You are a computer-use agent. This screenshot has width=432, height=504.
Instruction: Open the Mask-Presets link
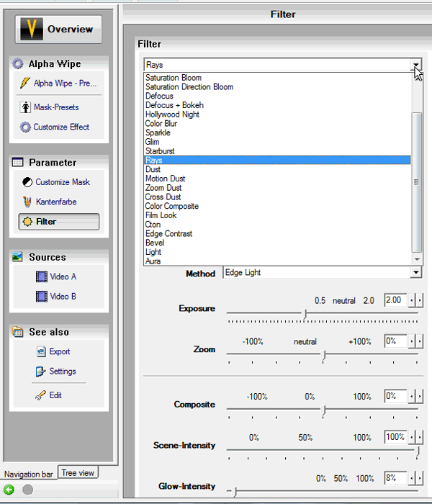(x=56, y=107)
